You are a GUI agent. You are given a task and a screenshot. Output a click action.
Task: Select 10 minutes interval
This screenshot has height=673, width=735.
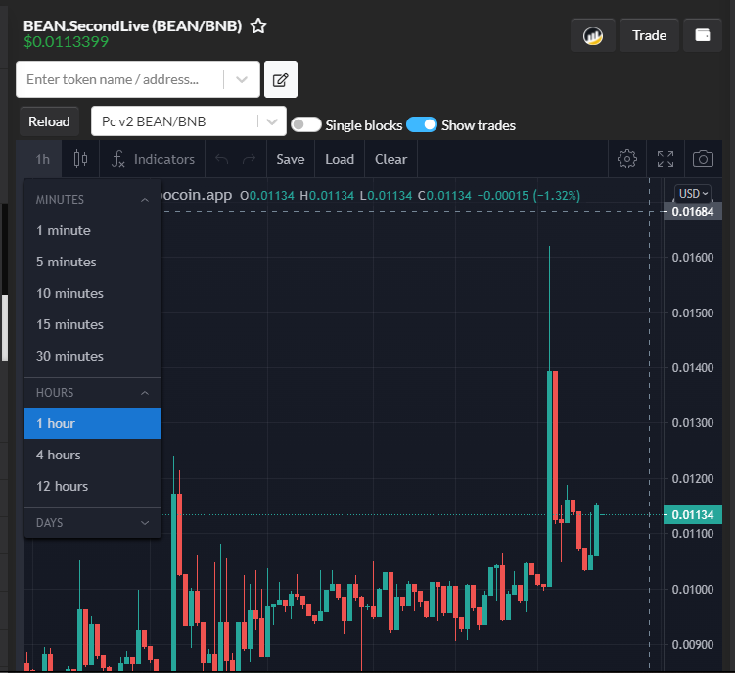(93, 293)
